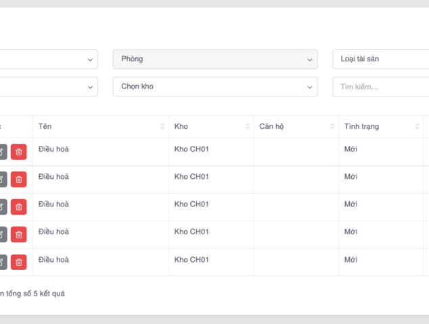The width and height of the screenshot is (429, 324).
Task: Open the Phòng dropdown
Action: tap(214, 59)
